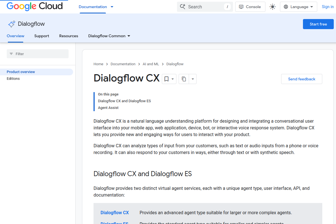Open the Documentation breadcrumb link
This screenshot has height=224, width=336.
(123, 64)
